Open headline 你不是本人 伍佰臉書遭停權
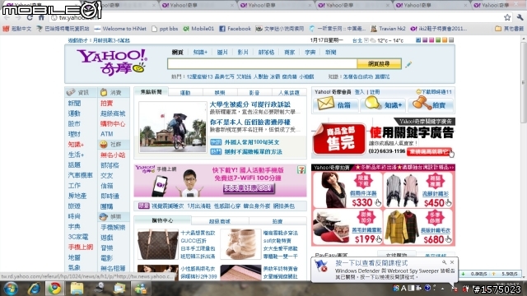 [x=250, y=123]
